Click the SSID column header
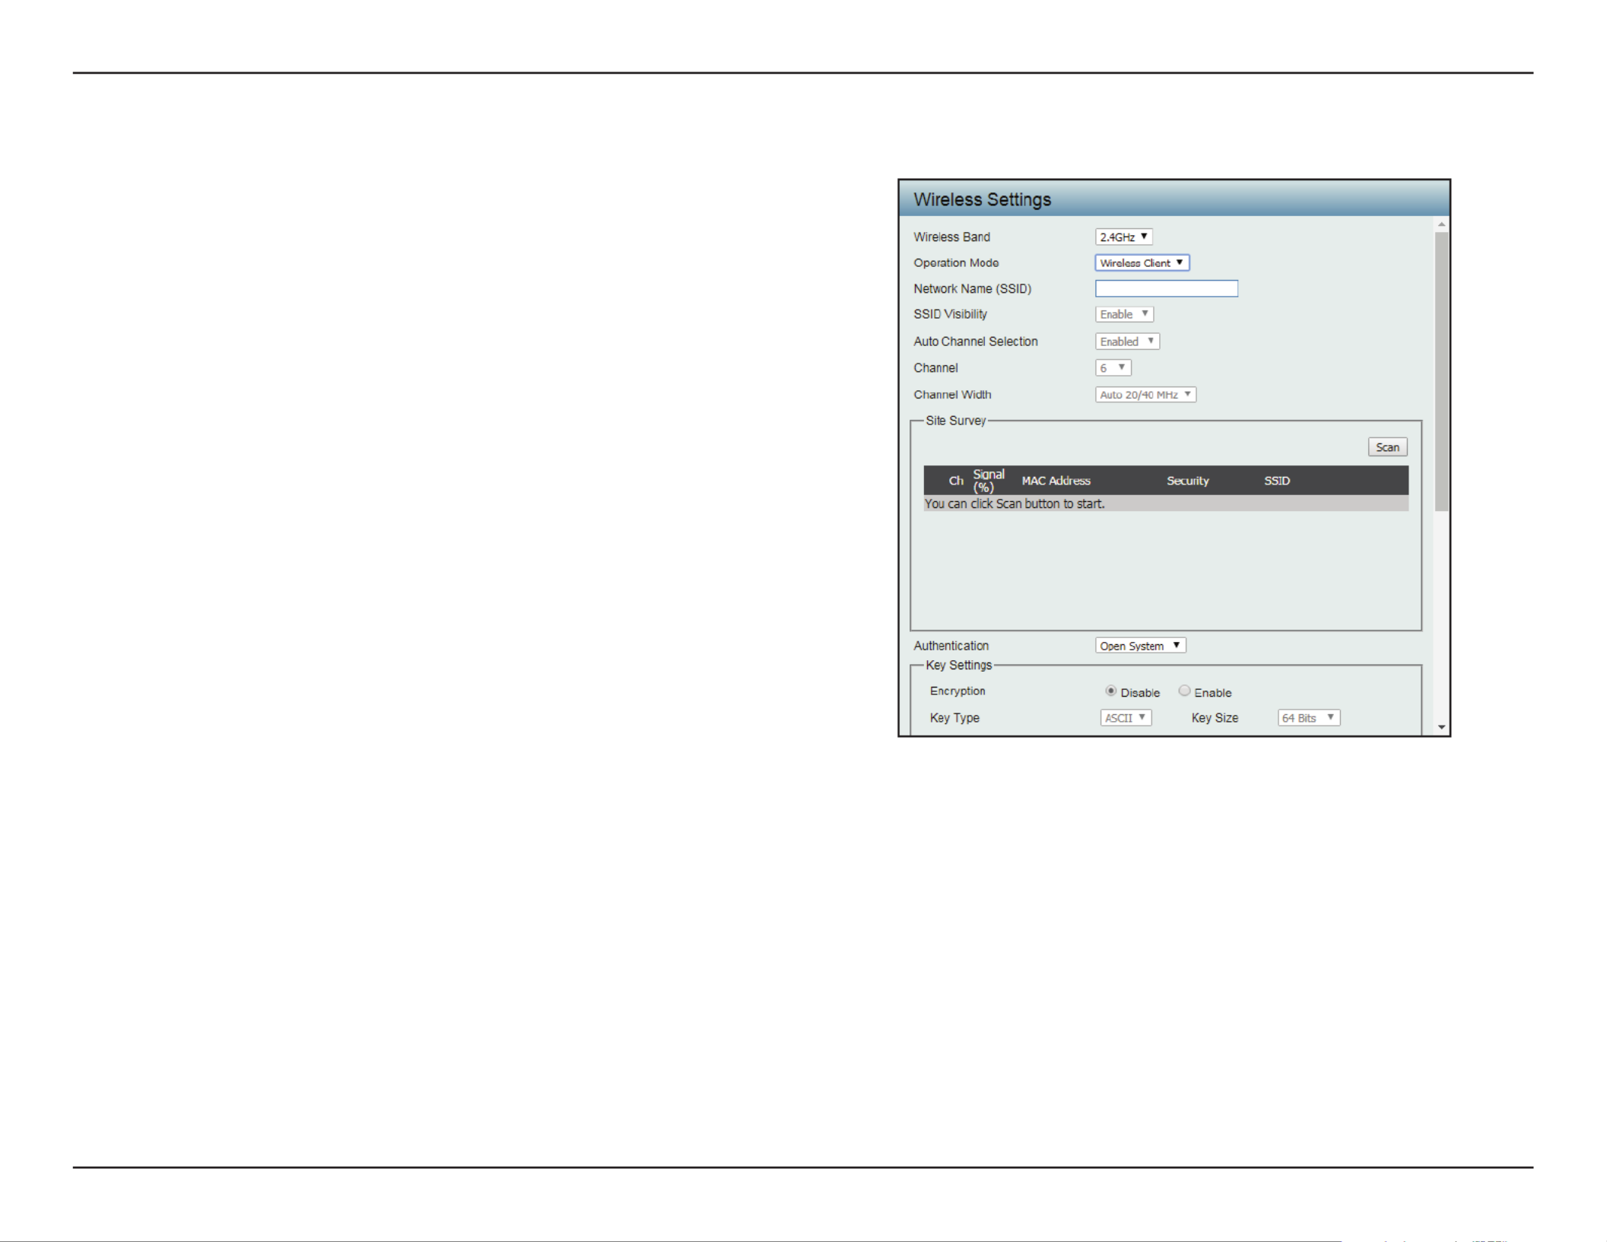This screenshot has width=1607, height=1242. (1277, 481)
